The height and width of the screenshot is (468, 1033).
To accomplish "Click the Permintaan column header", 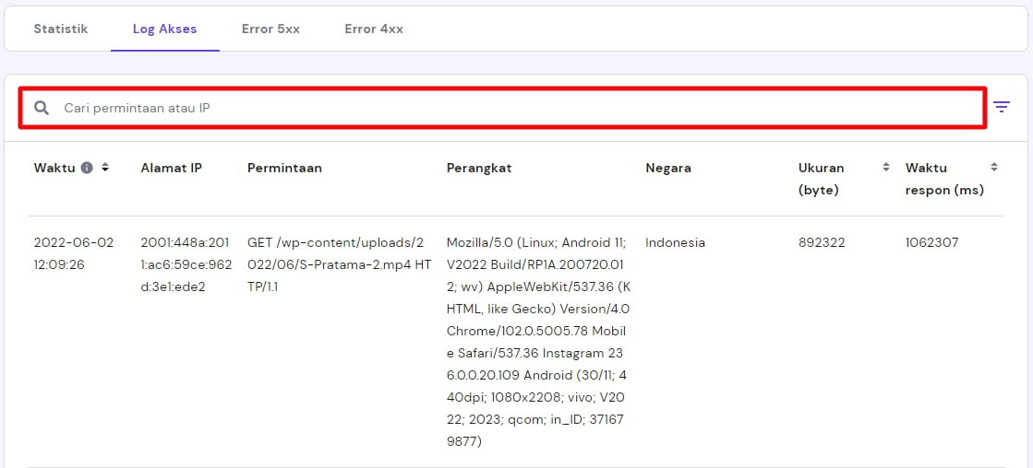I will (284, 168).
